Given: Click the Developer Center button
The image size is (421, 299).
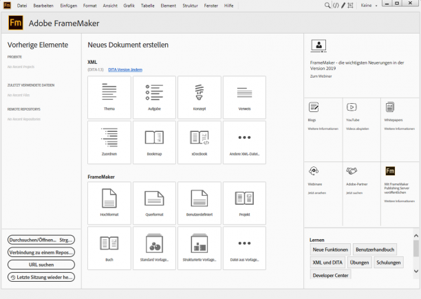Looking at the screenshot, I should tap(330, 275).
